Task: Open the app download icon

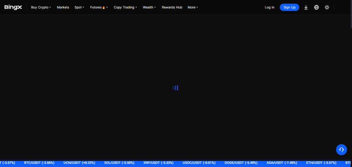Action: 306,7
